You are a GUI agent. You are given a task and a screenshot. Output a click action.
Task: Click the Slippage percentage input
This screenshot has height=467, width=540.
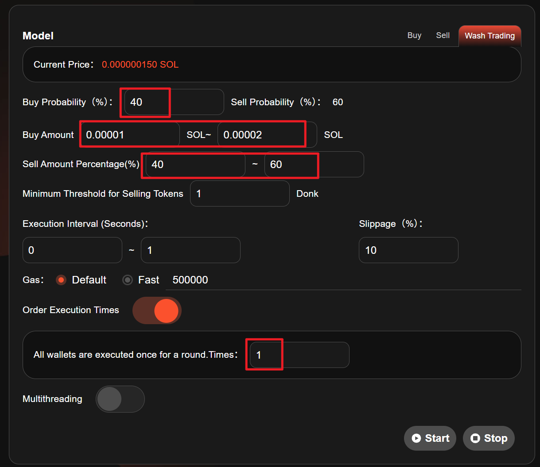(408, 250)
